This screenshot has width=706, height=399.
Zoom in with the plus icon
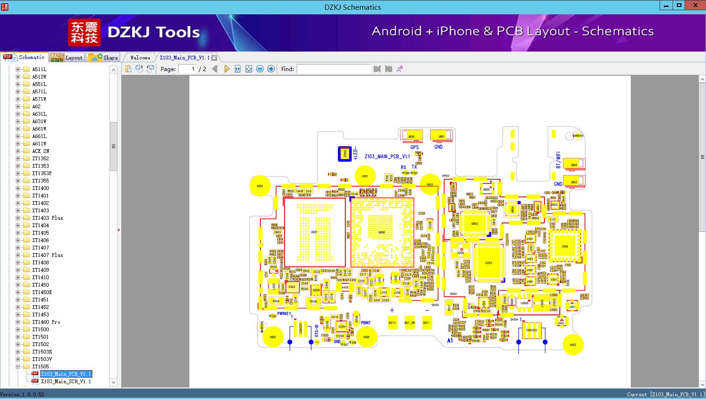point(271,69)
